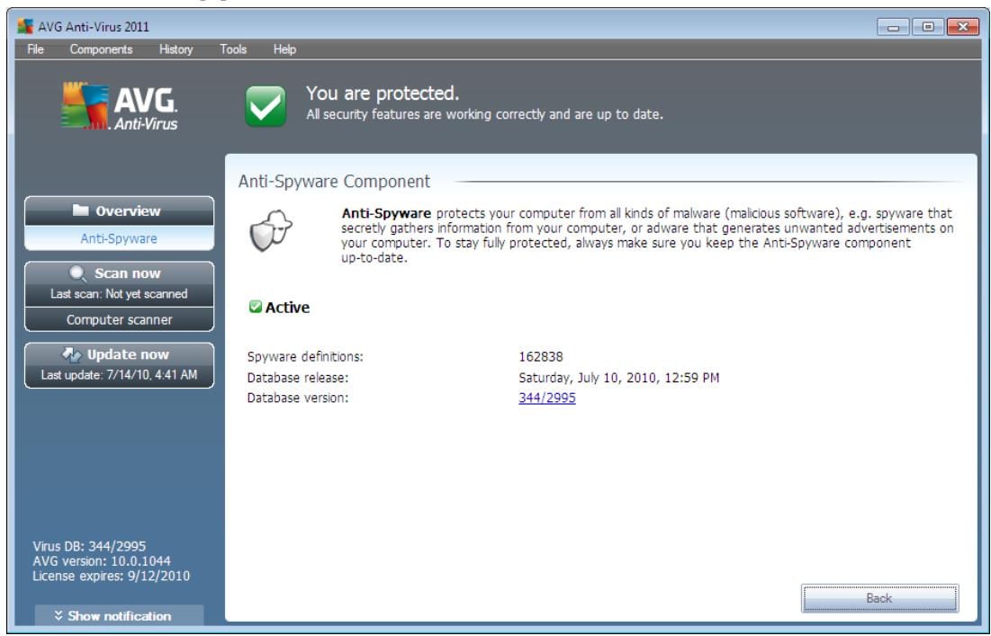Open the Help menu
This screenshot has width=991, height=636.
tap(284, 49)
